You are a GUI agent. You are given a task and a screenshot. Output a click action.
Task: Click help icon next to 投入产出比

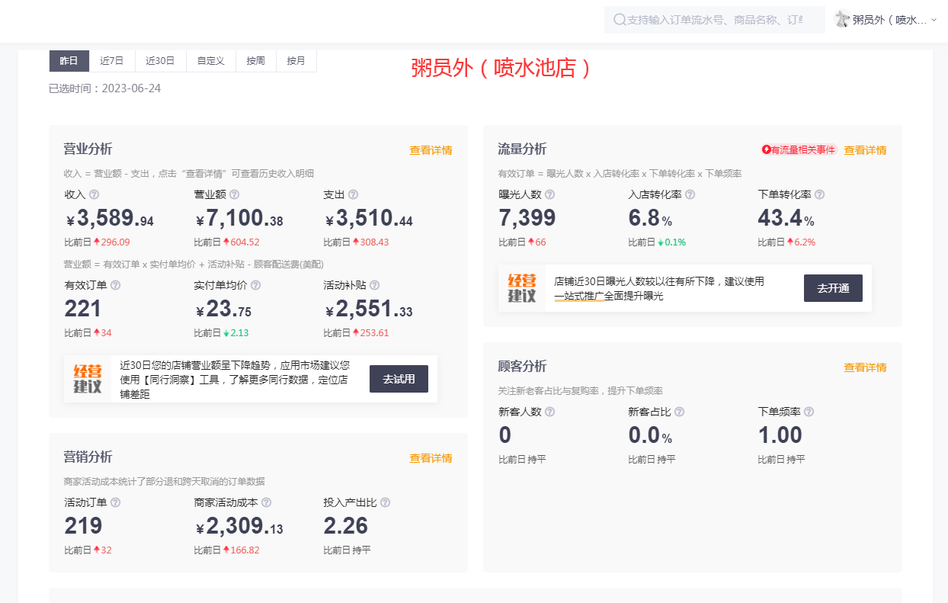click(x=386, y=502)
